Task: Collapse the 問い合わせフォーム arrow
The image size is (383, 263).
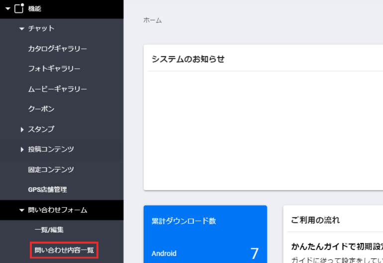Action: (21, 210)
